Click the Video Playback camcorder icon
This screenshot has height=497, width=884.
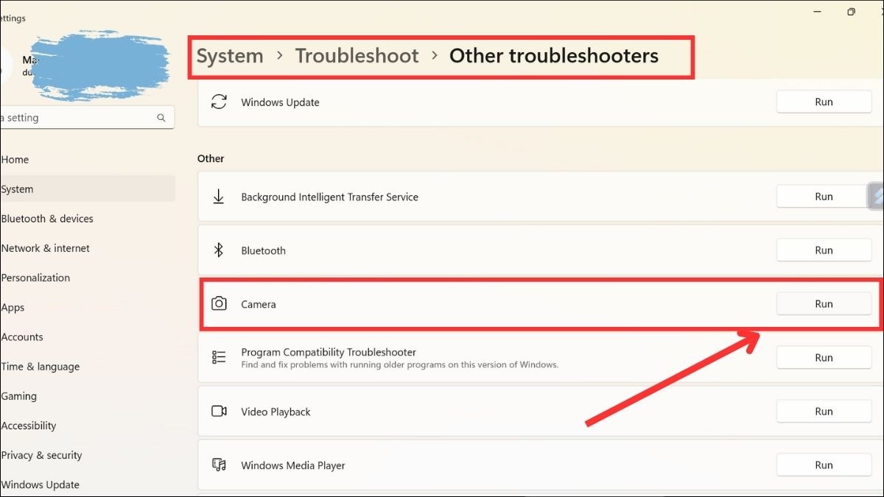tap(219, 412)
